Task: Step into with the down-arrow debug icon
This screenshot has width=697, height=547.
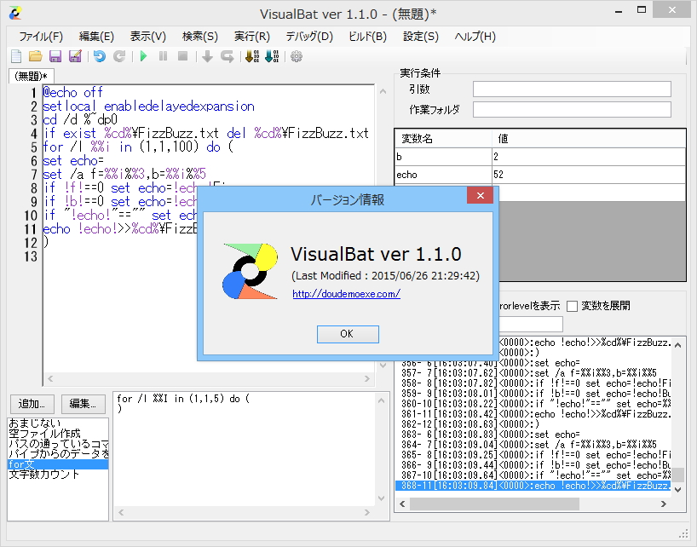Action: click(x=205, y=56)
